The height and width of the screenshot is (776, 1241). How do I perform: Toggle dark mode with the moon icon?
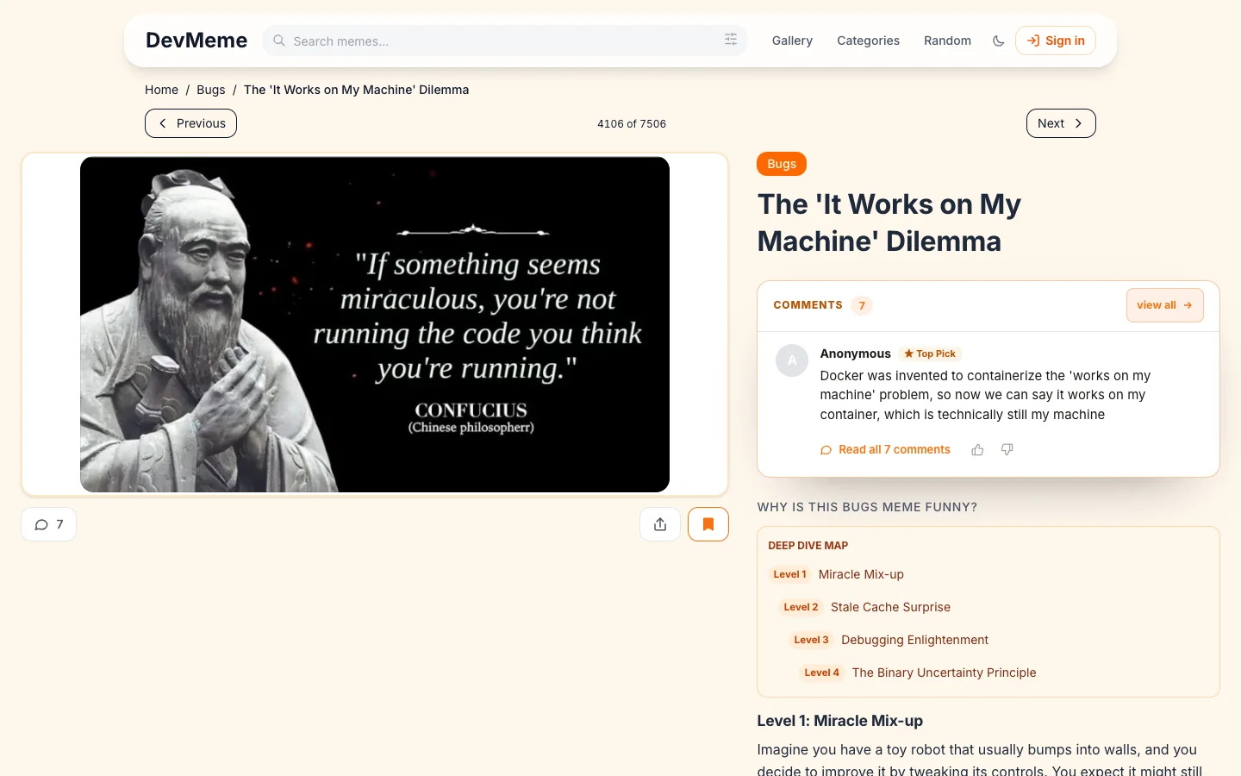point(998,41)
